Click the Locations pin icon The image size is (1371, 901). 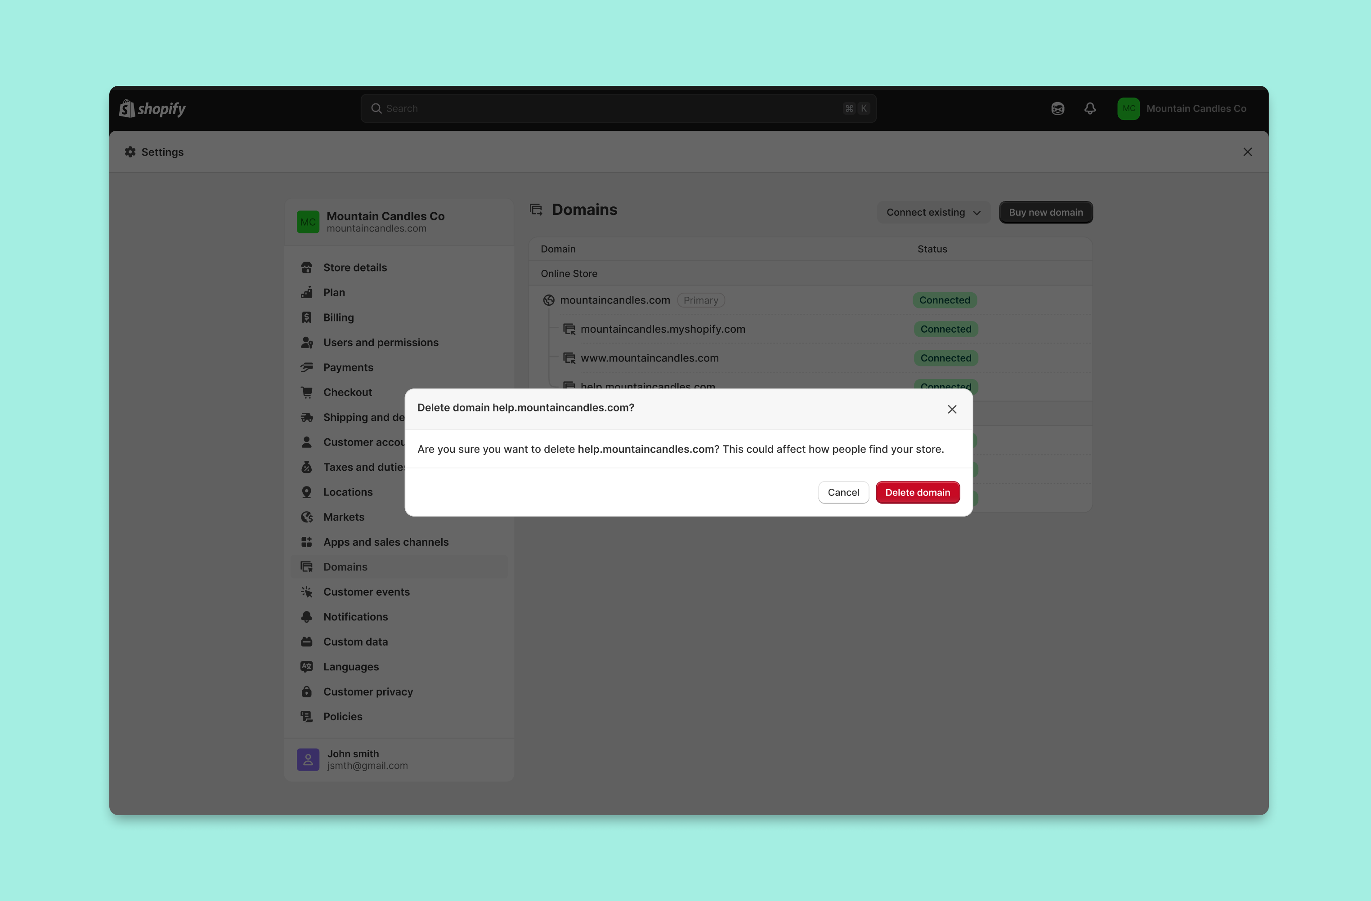click(x=306, y=492)
